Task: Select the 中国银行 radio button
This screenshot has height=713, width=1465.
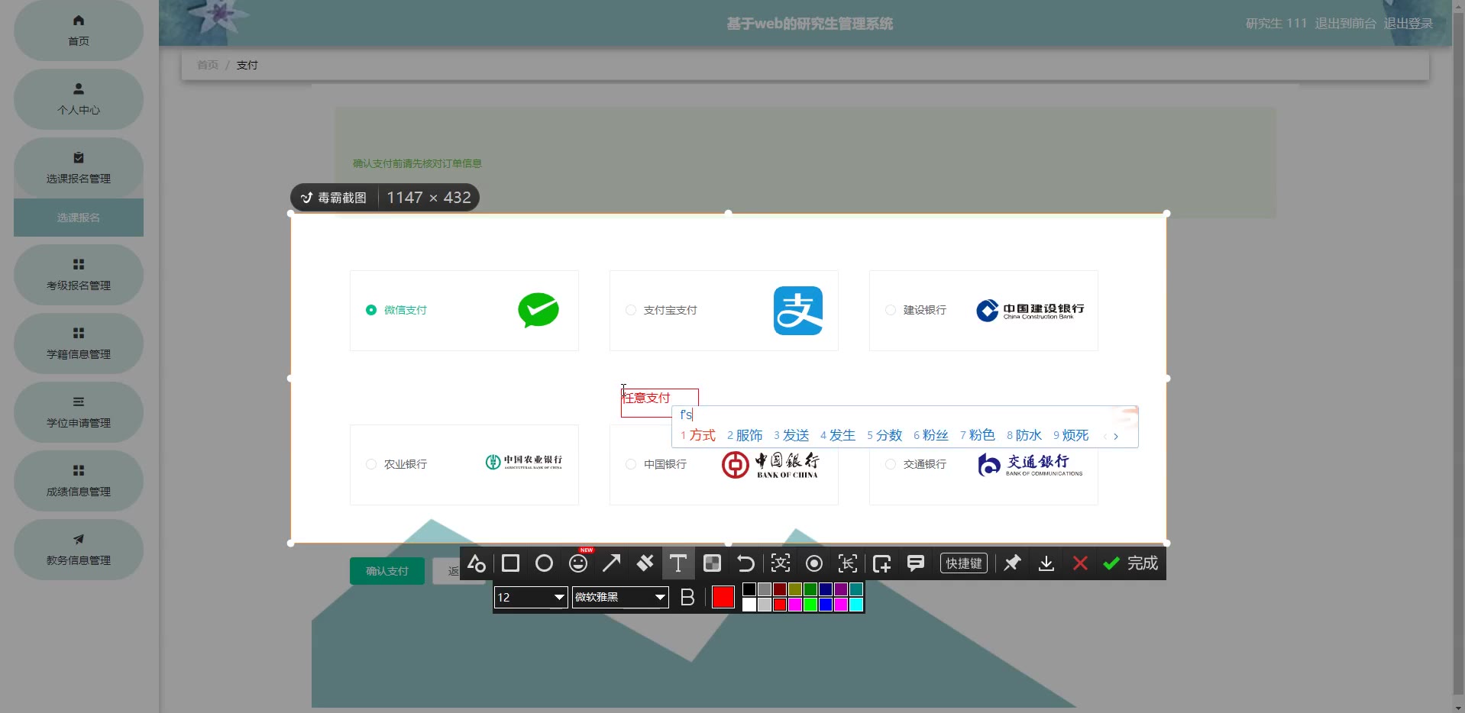Action: (x=631, y=464)
